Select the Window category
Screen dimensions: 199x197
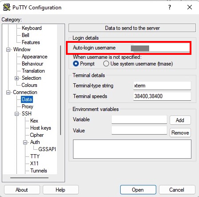(22, 49)
